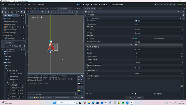The width and height of the screenshot is (186, 105).
Task: Open the フィルター texture dropdown
Action: click(x=159, y=30)
